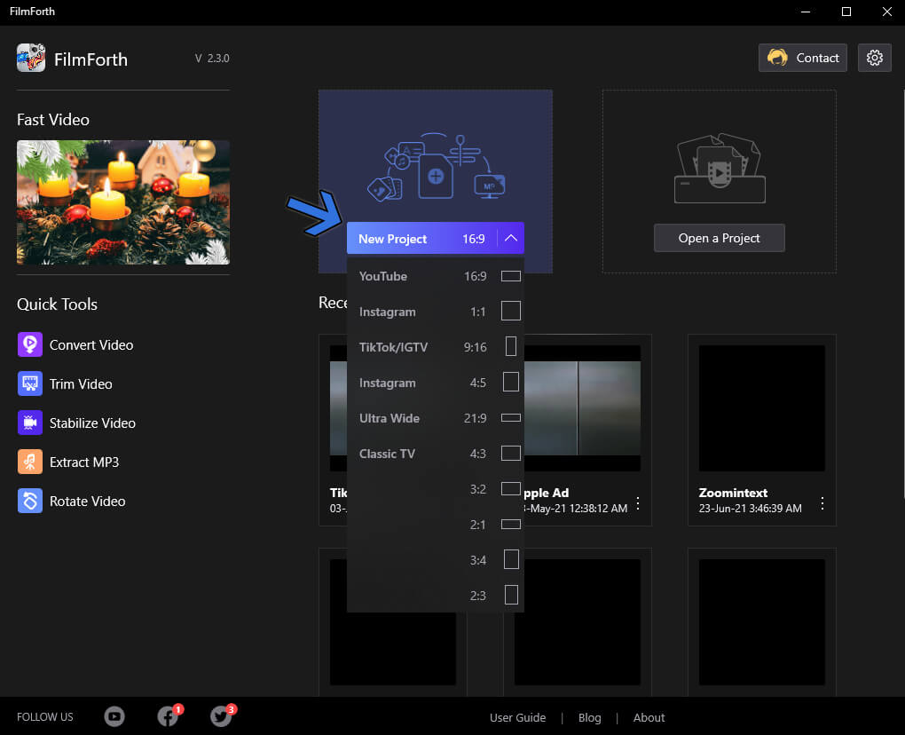Screen dimensions: 905x735
Task: Select Instagram 4:5 aspect ratio
Action: click(x=436, y=383)
